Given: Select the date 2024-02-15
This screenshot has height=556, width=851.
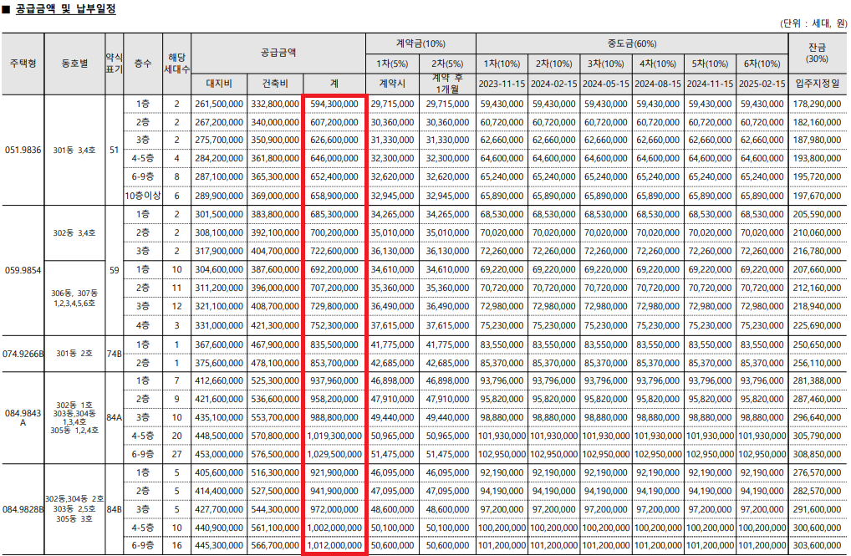Looking at the screenshot, I should 554,84.
